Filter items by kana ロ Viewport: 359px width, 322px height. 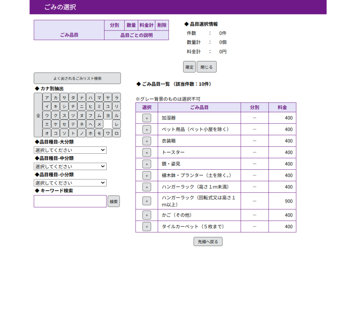pyautogui.click(x=116, y=133)
